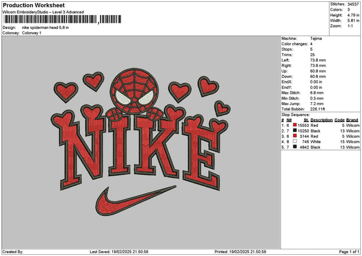Click the Left value '73.8 mm'
Viewport: 362px width, 256px height.
tap(318, 60)
